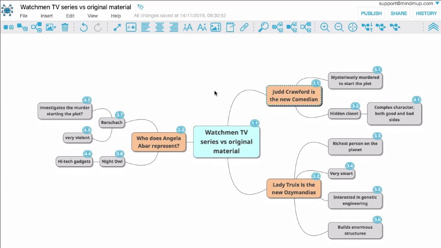Click the HISTORY button
Screen dimensions: 441x248
point(426,13)
